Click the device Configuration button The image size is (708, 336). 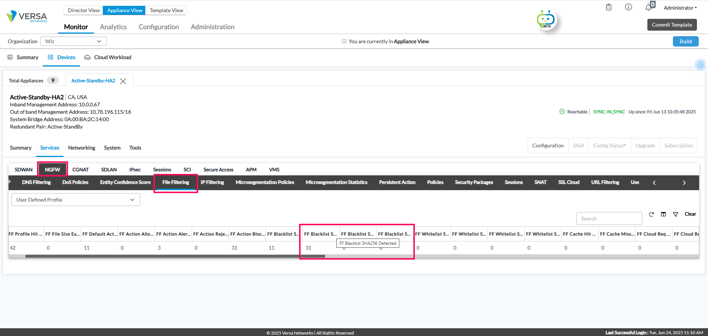(x=548, y=145)
